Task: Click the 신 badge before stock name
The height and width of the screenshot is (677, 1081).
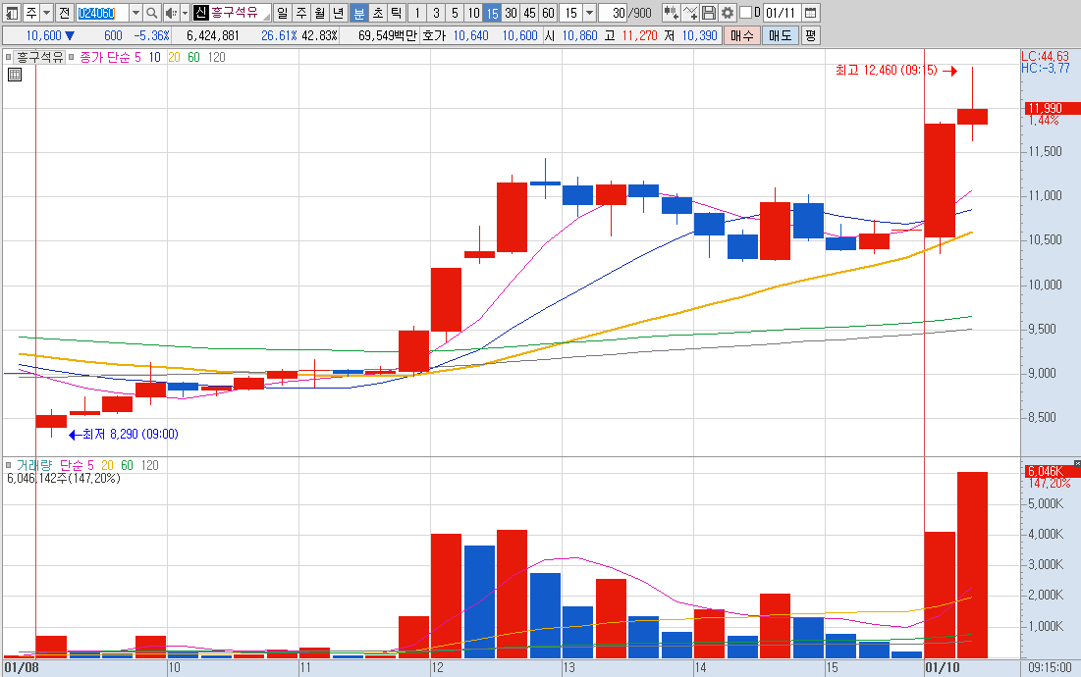Action: (200, 13)
